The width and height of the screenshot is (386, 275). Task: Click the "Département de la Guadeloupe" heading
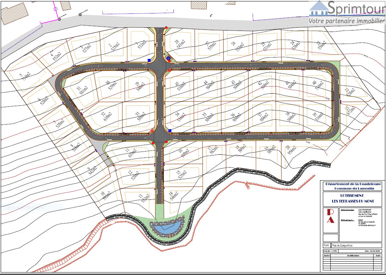point(353,184)
